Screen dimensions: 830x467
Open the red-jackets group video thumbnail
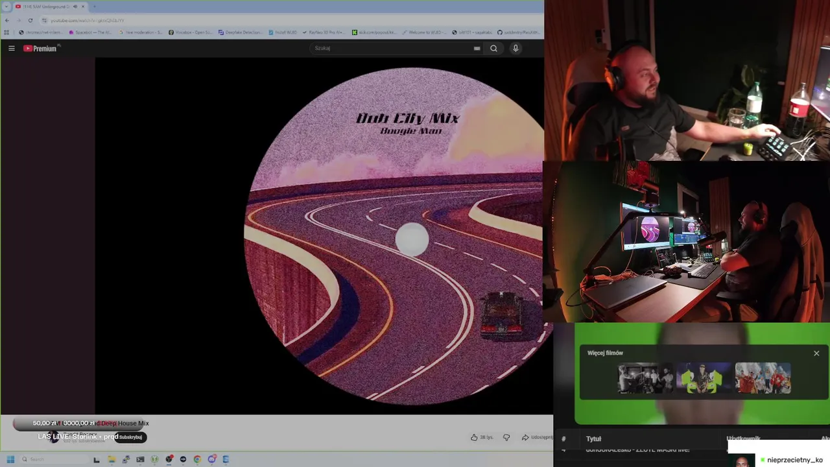point(763,378)
